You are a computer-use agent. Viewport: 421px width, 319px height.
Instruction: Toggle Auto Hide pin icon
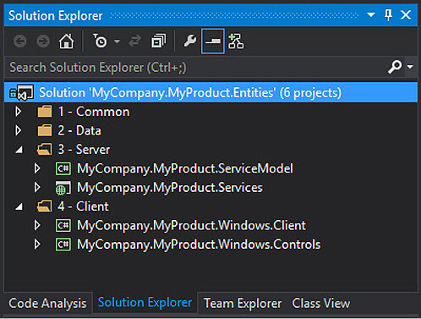(388, 14)
